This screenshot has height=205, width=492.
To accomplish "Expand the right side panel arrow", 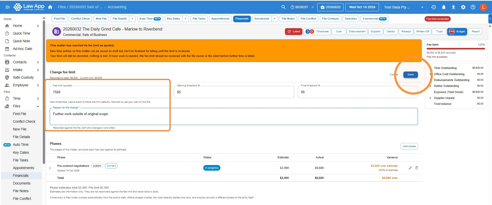I will click(490, 19).
